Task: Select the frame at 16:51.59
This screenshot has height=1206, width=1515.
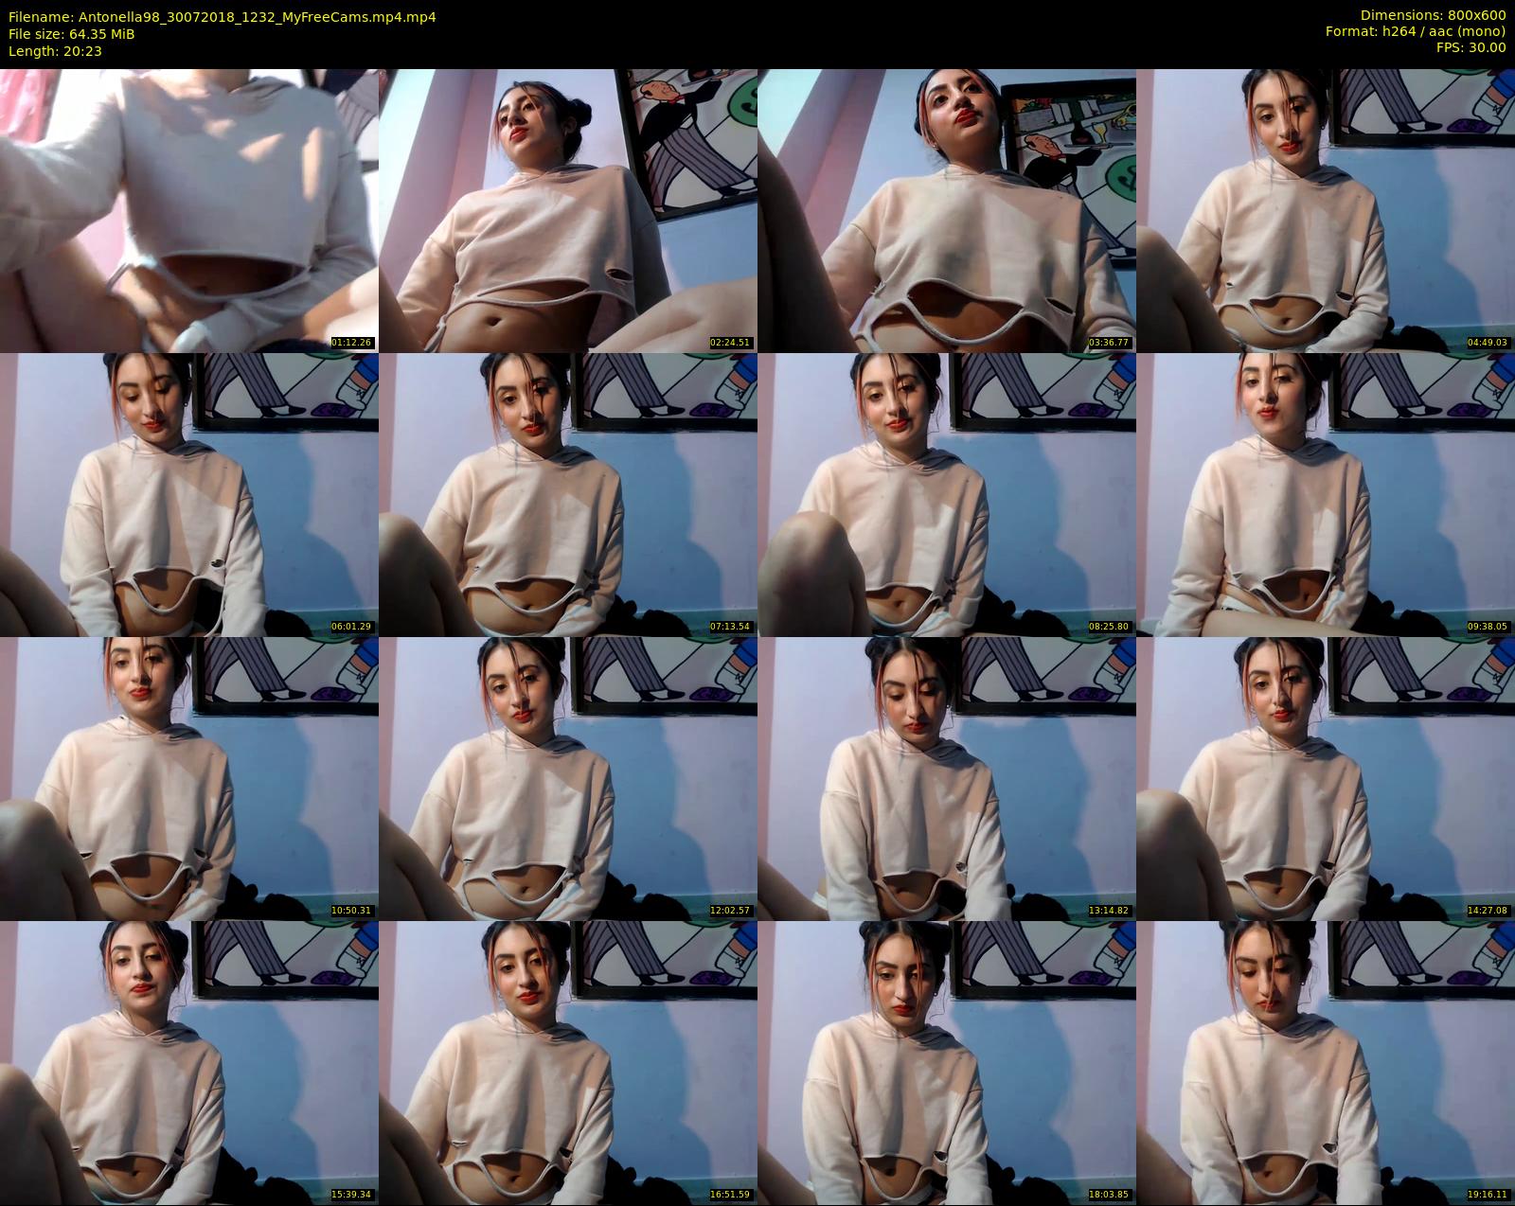Action: tap(568, 1062)
